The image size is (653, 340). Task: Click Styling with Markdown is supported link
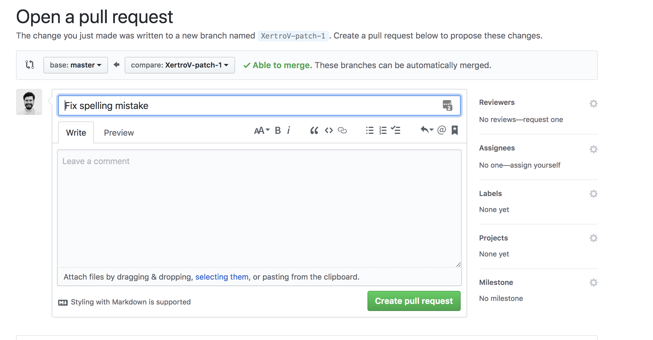[x=131, y=302]
